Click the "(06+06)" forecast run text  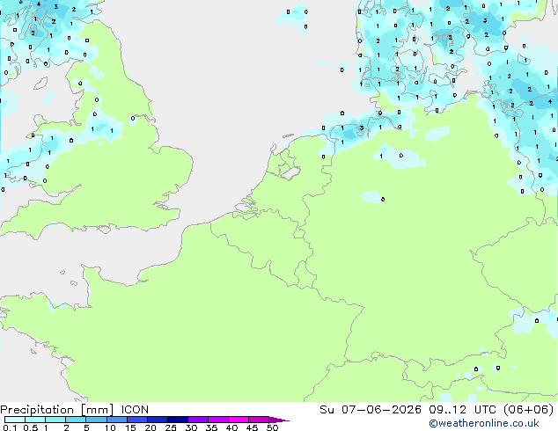click(x=529, y=410)
